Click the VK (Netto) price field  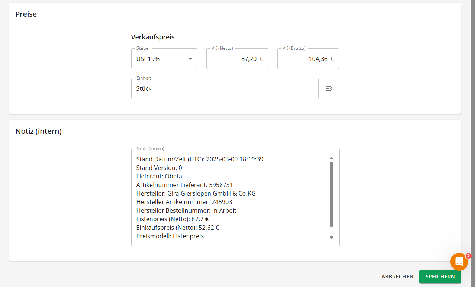point(237,59)
